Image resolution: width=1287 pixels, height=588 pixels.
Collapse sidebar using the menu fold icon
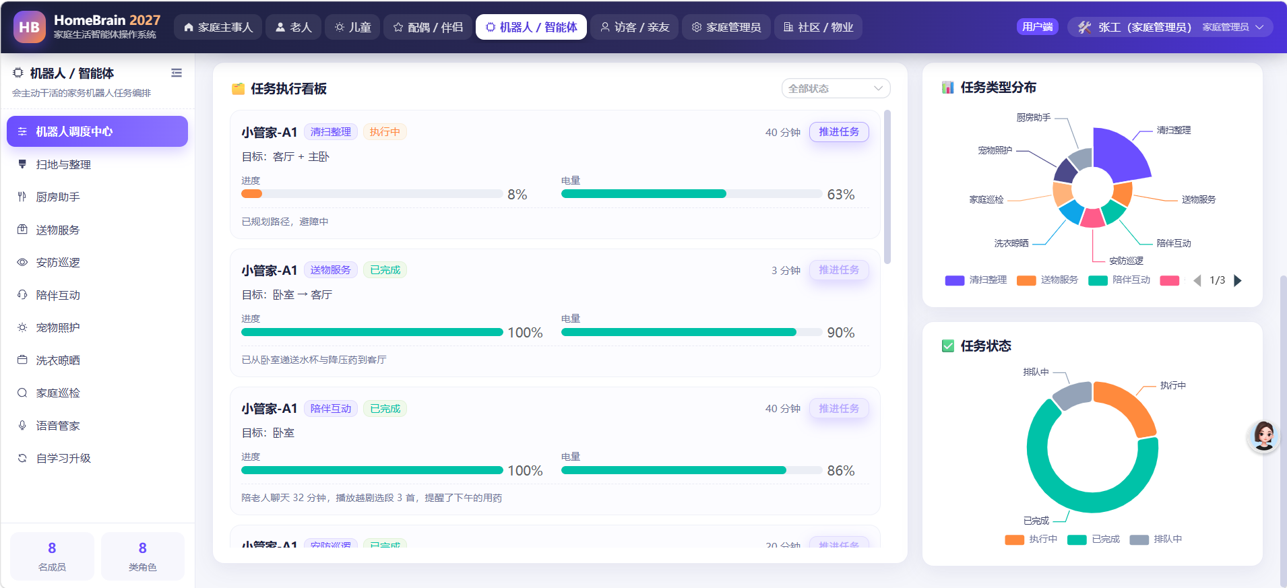177,73
